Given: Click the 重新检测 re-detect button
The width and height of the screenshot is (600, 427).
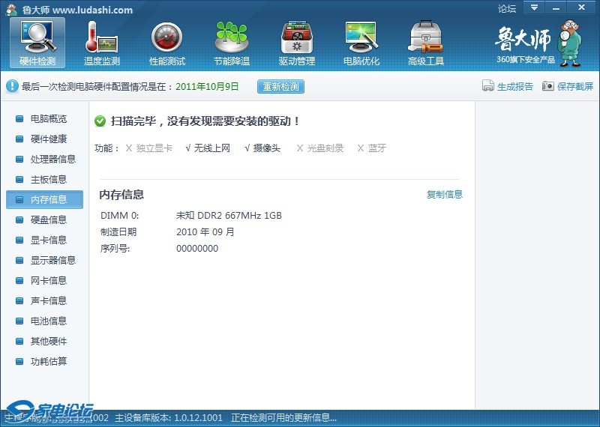Looking at the screenshot, I should click(x=280, y=86).
